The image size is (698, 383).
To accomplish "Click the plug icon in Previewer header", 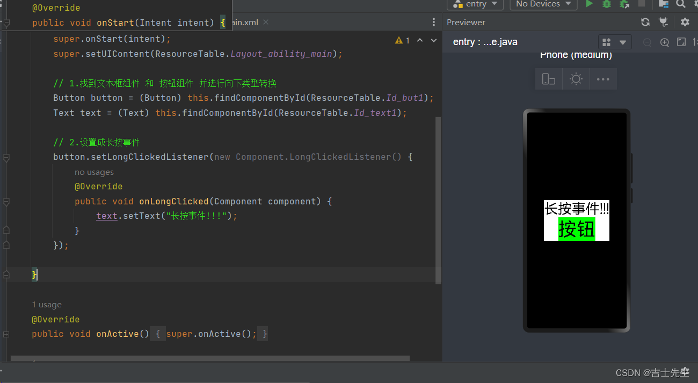I will pyautogui.click(x=664, y=22).
